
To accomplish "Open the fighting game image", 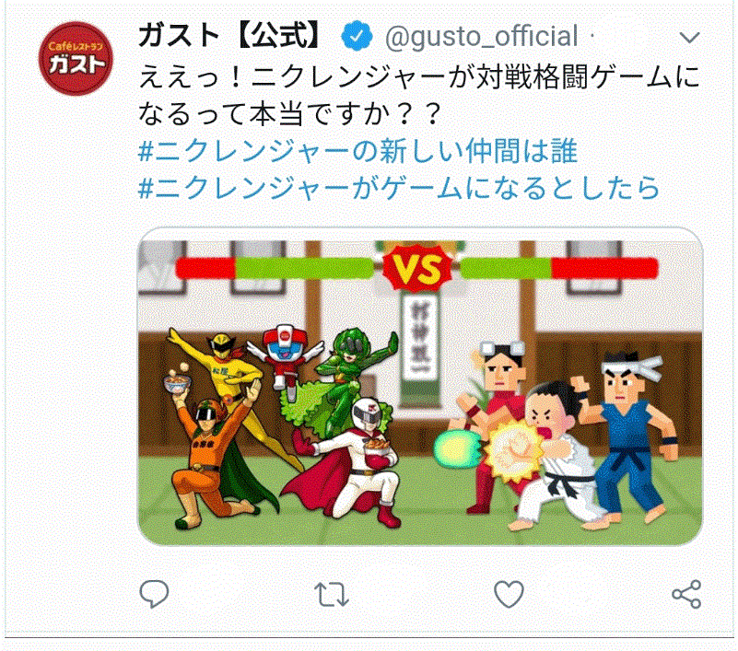I will point(420,387).
